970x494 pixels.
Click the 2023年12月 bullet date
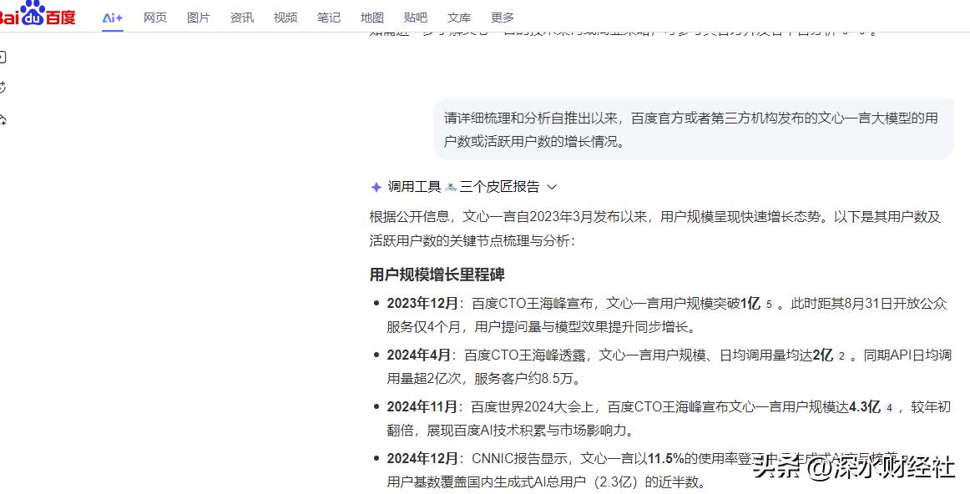[422, 304]
